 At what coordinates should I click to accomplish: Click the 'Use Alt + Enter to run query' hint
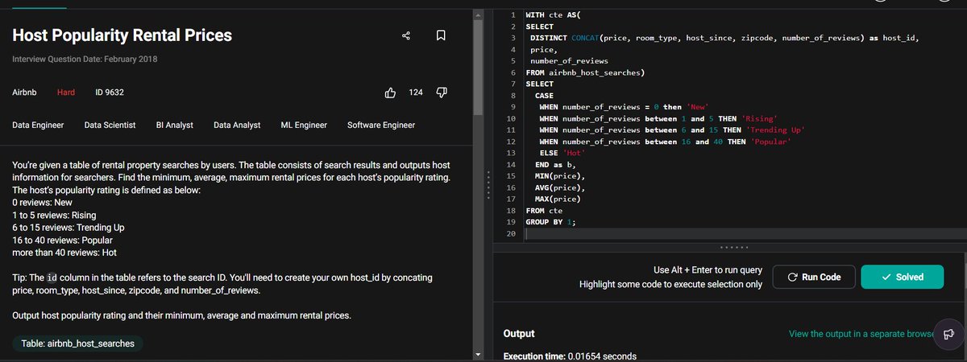(708, 269)
